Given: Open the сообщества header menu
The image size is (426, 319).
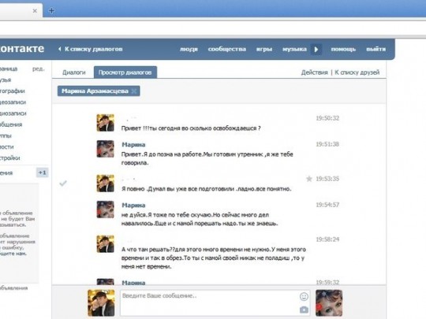Looking at the screenshot, I should click(x=227, y=49).
